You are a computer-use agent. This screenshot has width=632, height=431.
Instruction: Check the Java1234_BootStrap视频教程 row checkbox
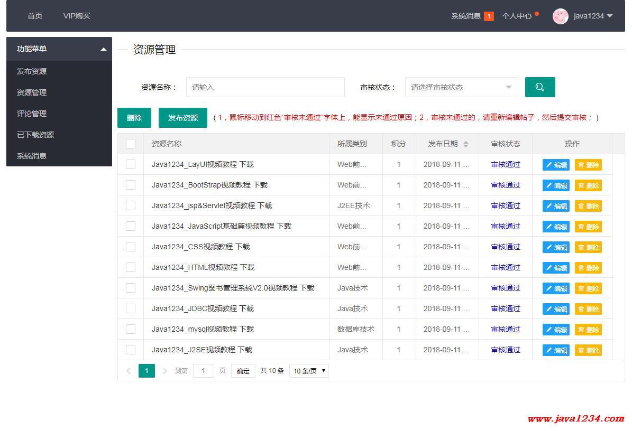[x=131, y=185]
